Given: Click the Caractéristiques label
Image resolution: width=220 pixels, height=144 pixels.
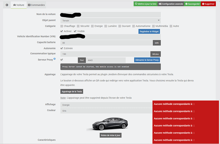Looking at the screenshot, I should point(47,140).
